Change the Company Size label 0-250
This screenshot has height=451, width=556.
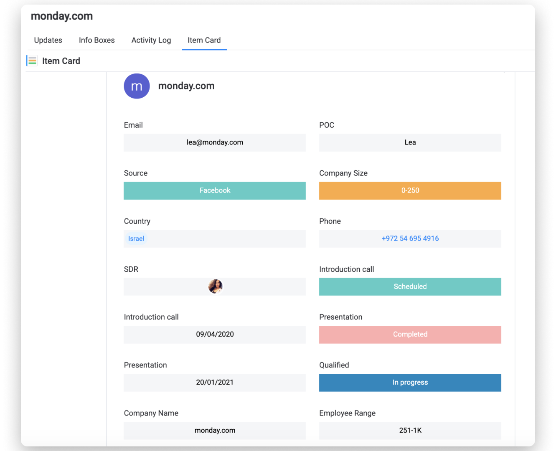pyautogui.click(x=410, y=190)
